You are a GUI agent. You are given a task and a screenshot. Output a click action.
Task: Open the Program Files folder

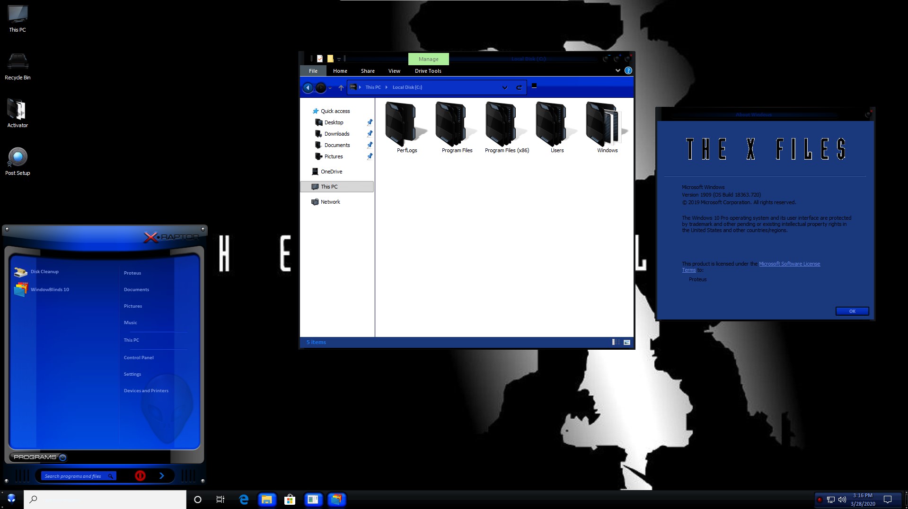click(457, 128)
